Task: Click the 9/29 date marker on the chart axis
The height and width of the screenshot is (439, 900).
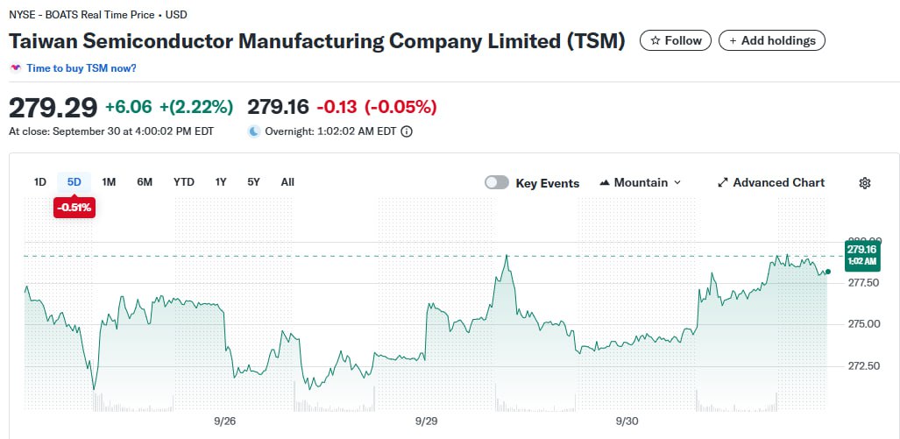Action: (426, 421)
